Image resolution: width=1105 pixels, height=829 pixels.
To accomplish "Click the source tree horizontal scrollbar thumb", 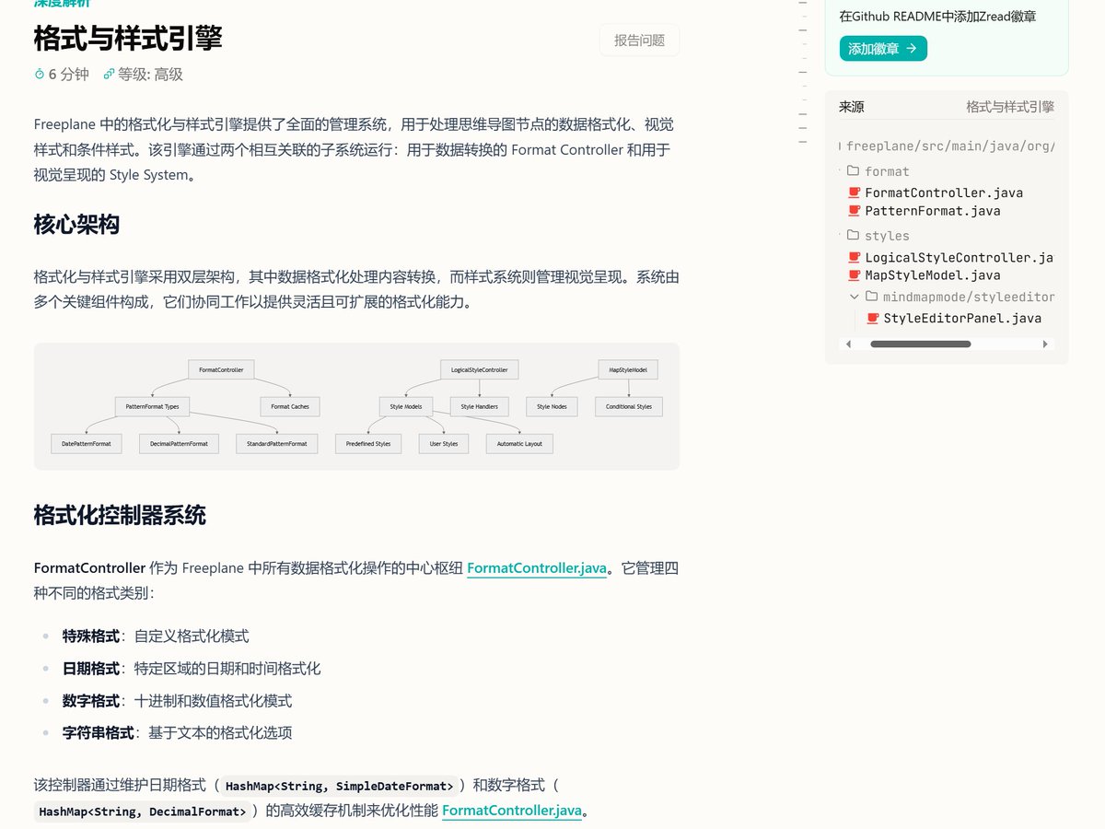I will point(920,344).
